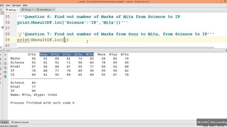Click the 'Mona' column header in output
The height and width of the screenshot is (127, 227).
point(101,54)
